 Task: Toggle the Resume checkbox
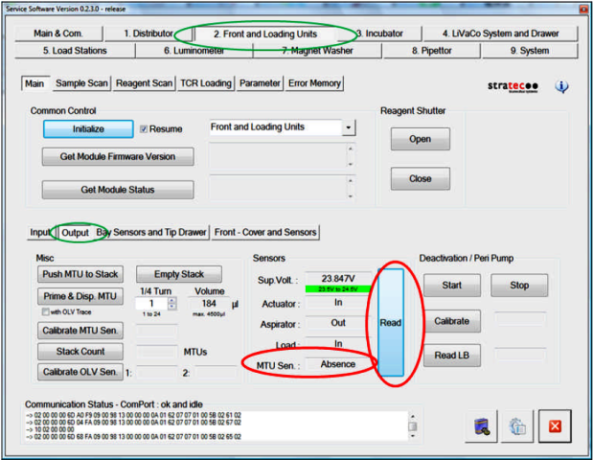tap(145, 128)
